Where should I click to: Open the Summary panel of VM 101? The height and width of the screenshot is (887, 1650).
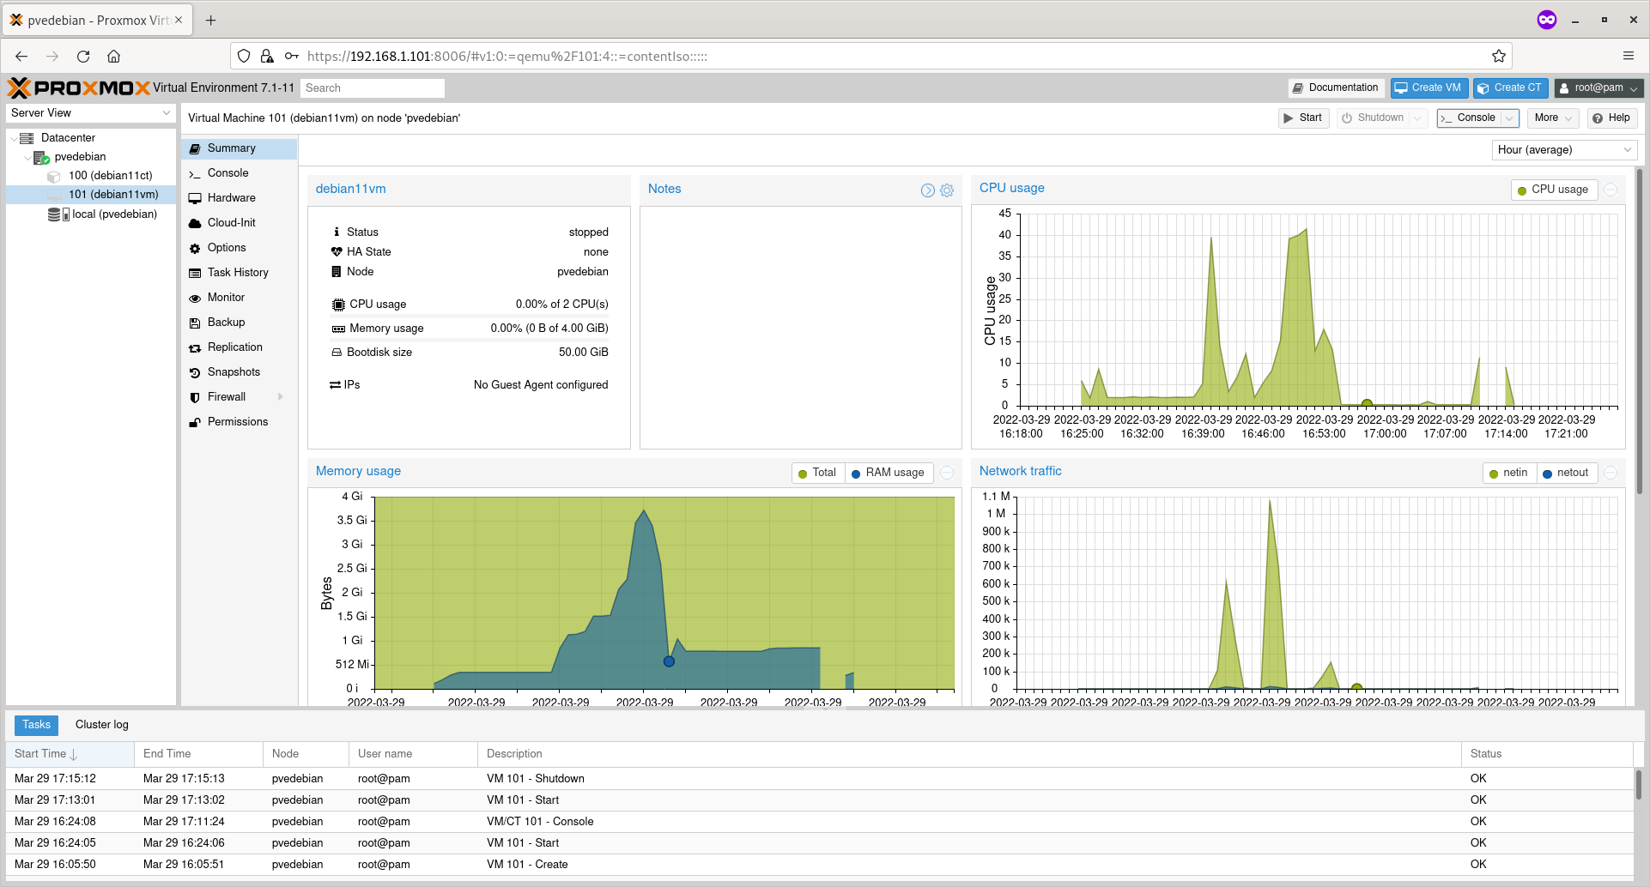(x=239, y=148)
